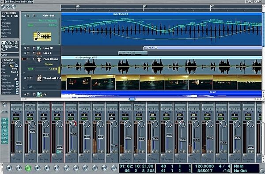Click the Curve tool option box
The height and width of the screenshot is (174, 265).
pos(10,55)
